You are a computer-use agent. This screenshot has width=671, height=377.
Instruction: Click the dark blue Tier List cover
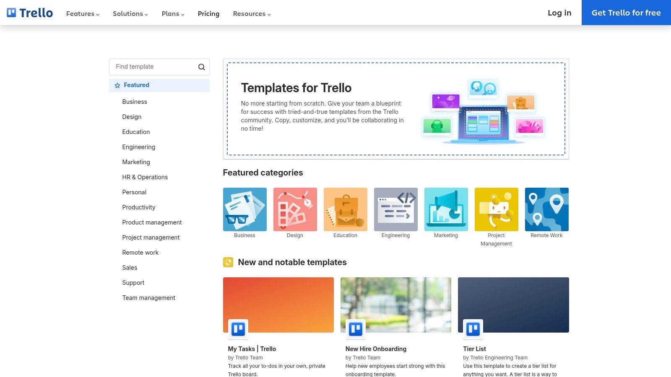(x=513, y=305)
